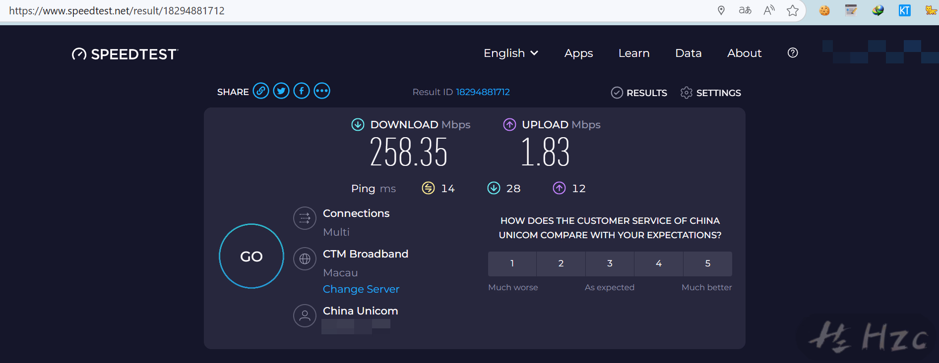Open the globe download manager extension icon
939x363 pixels.
point(878,10)
